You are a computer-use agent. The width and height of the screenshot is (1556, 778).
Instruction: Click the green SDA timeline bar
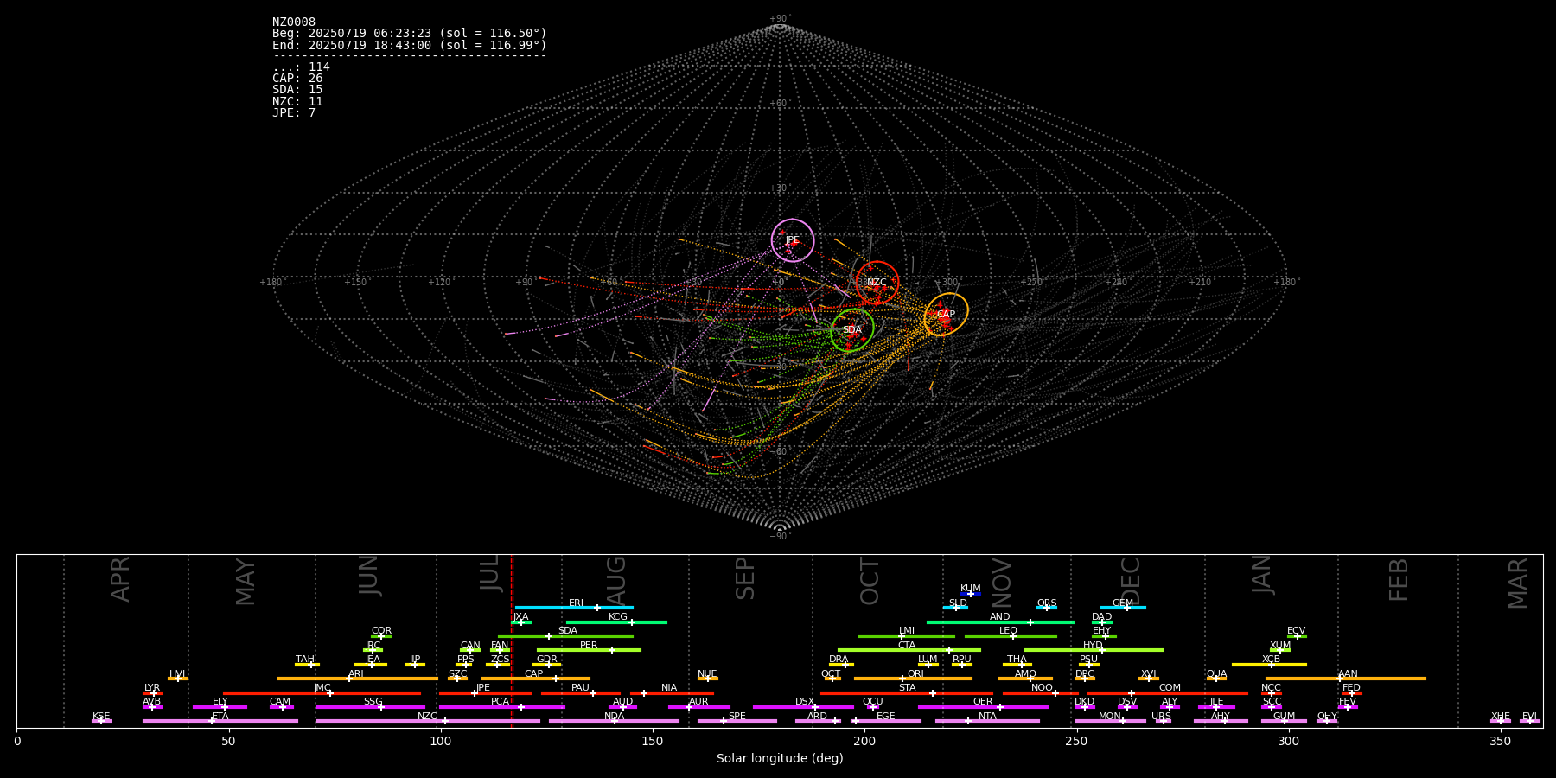[565, 635]
